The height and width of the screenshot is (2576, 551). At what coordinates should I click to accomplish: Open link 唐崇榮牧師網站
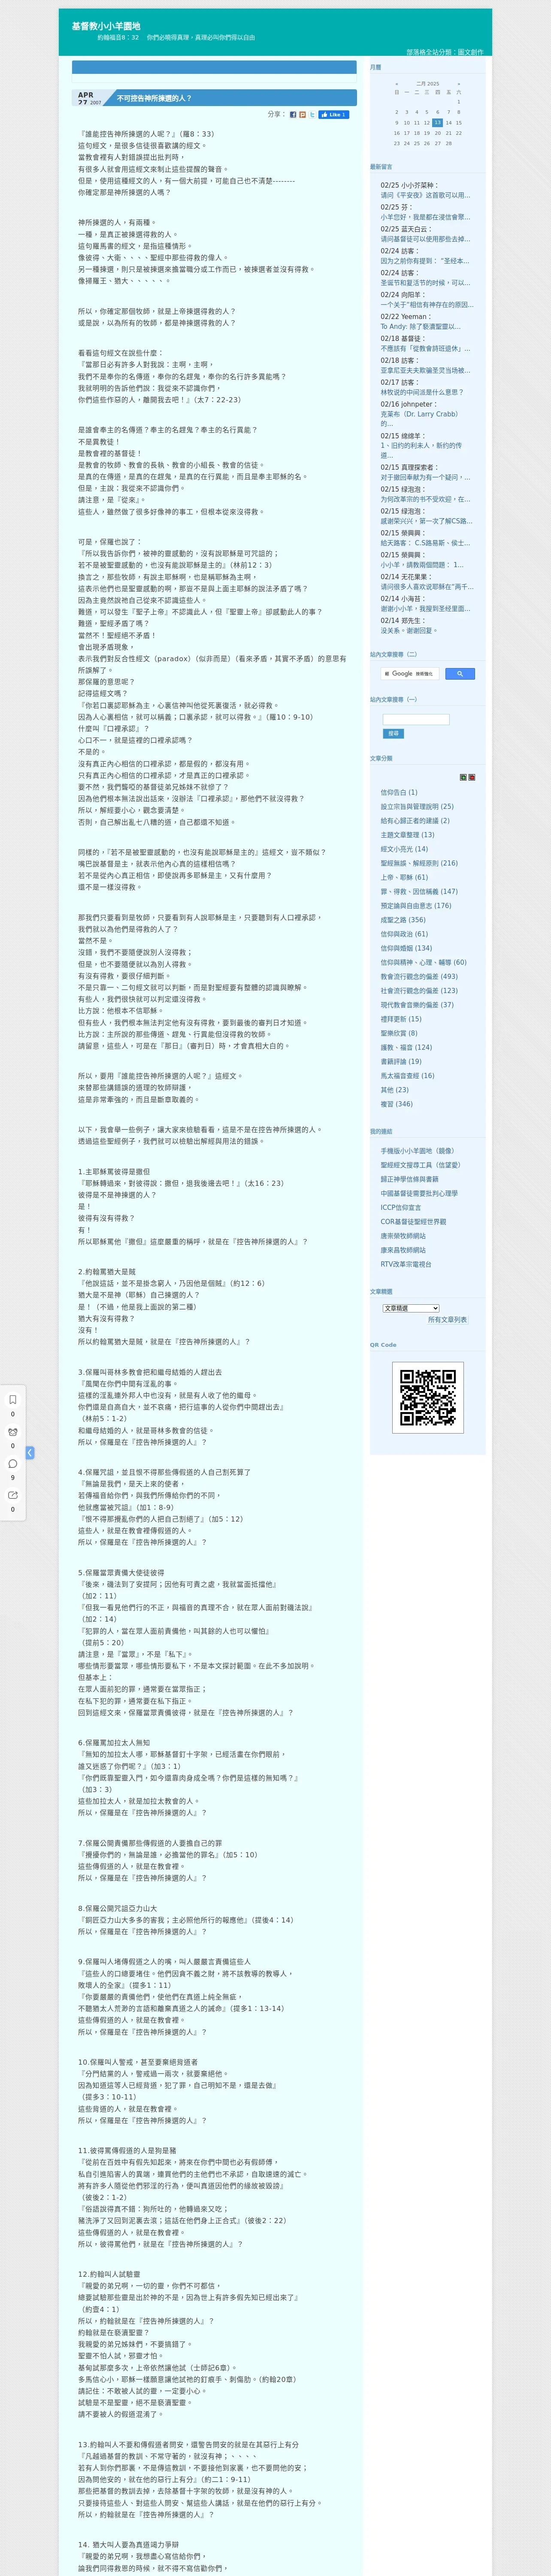[403, 1236]
